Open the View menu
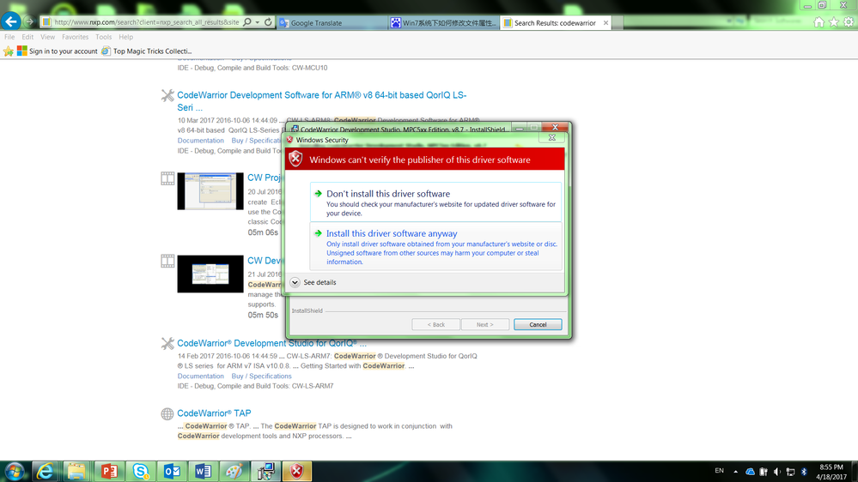The width and height of the screenshot is (858, 482). pos(47,37)
